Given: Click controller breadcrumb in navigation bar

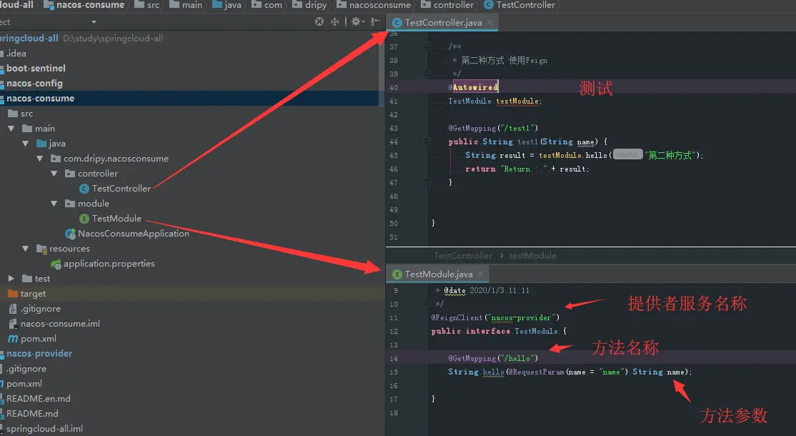Looking at the screenshot, I should pyautogui.click(x=447, y=5).
